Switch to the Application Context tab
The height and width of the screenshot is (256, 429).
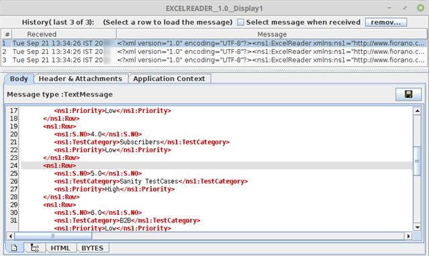(169, 79)
